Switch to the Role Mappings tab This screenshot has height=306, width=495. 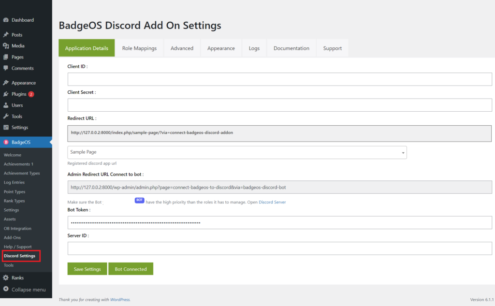point(139,48)
